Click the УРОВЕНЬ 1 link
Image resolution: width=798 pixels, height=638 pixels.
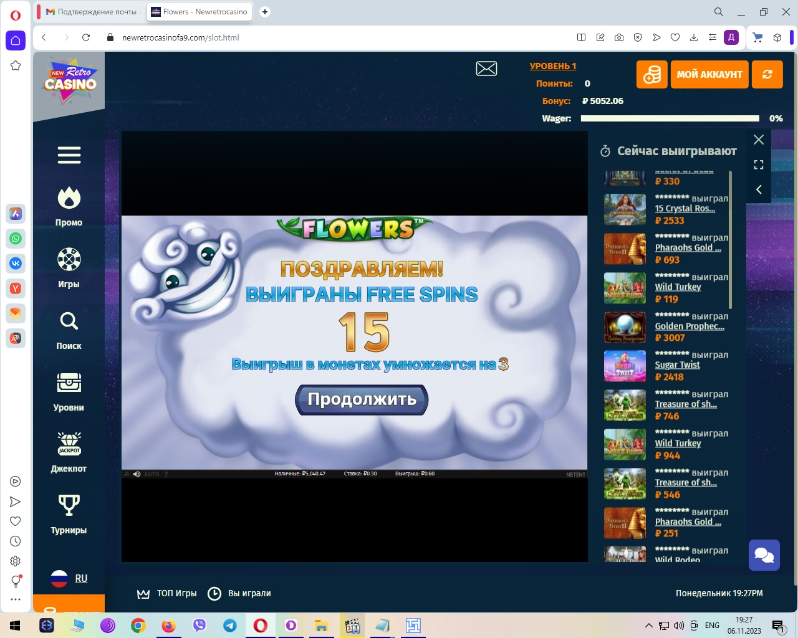553,66
